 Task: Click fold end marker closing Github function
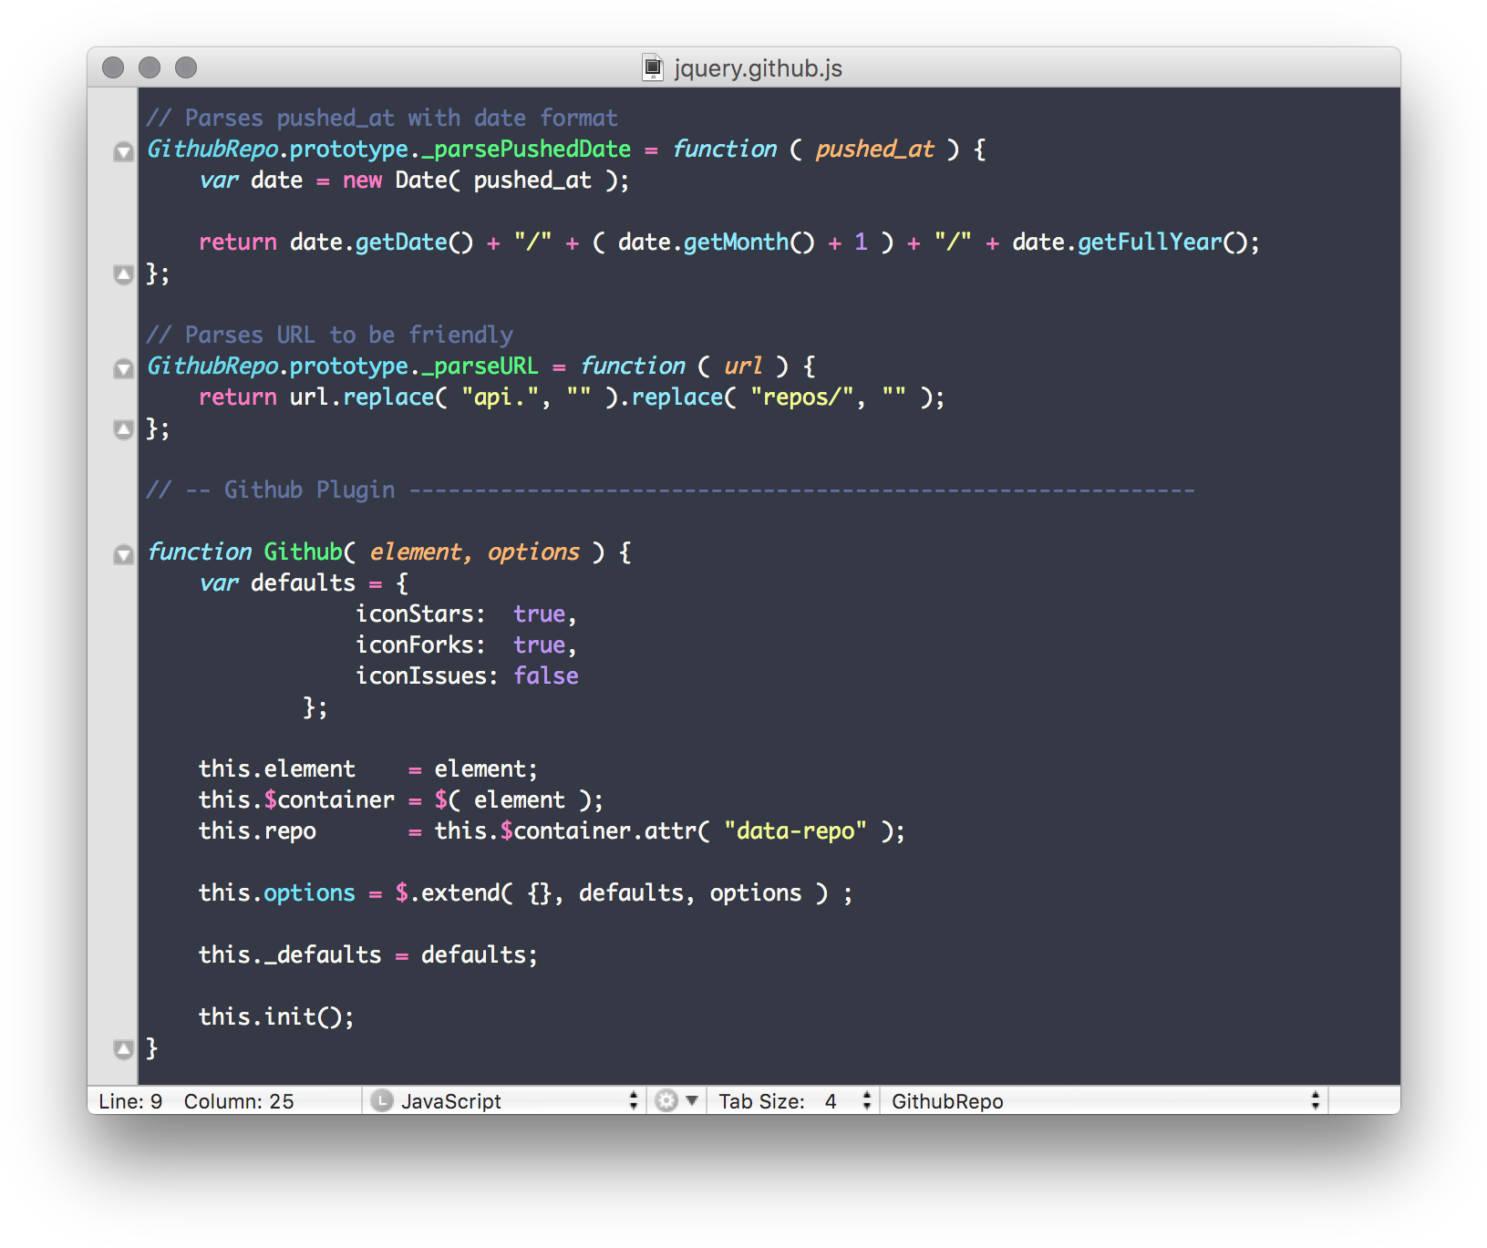(123, 1048)
